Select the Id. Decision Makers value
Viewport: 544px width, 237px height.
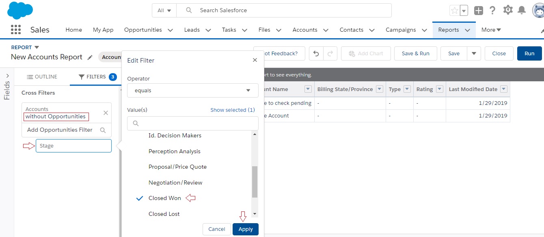click(x=175, y=135)
